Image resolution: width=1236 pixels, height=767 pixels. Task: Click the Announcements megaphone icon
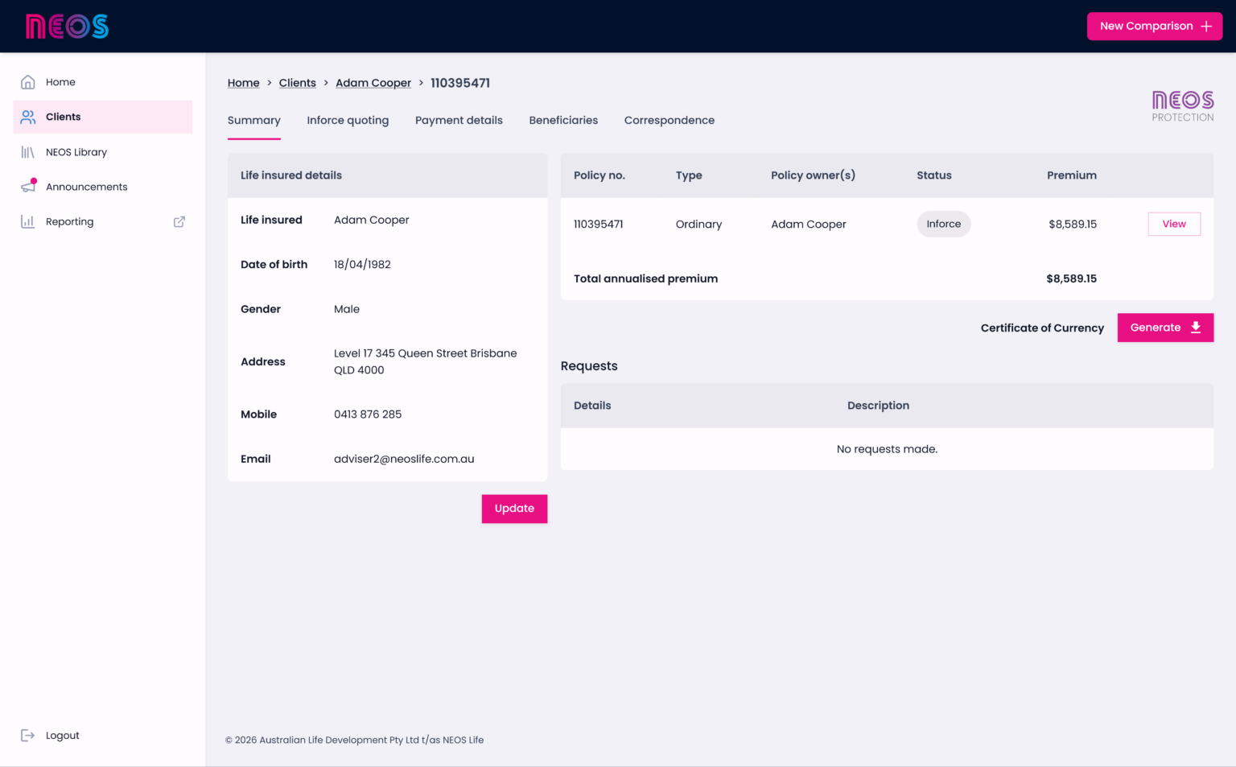[x=28, y=186]
